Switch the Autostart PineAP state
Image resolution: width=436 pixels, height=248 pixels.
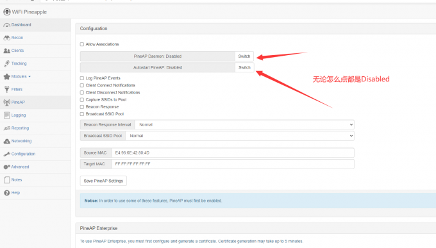click(x=244, y=67)
